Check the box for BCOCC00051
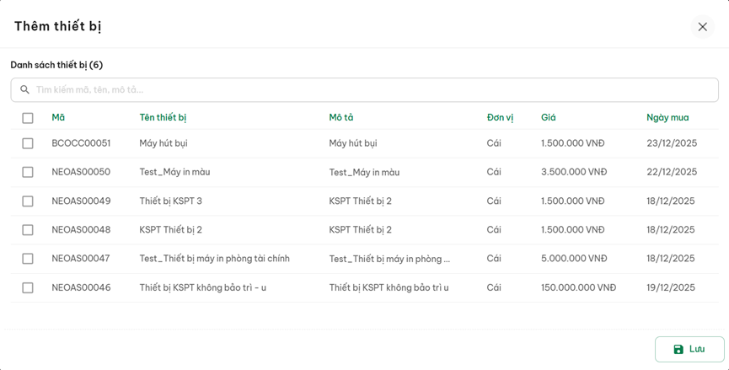The image size is (729, 370). click(x=28, y=144)
